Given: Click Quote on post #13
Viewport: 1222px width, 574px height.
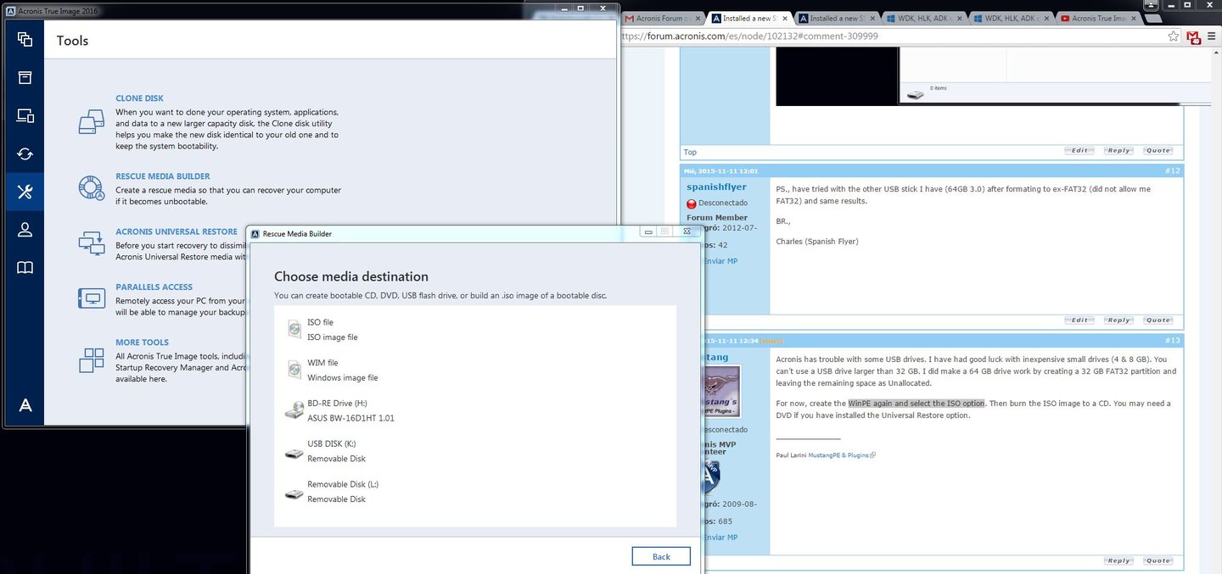Looking at the screenshot, I should pos(1158,560).
